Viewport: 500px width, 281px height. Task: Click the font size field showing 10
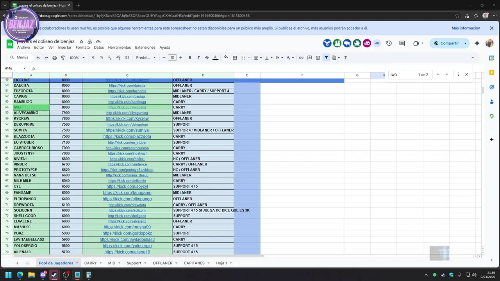tap(172, 58)
